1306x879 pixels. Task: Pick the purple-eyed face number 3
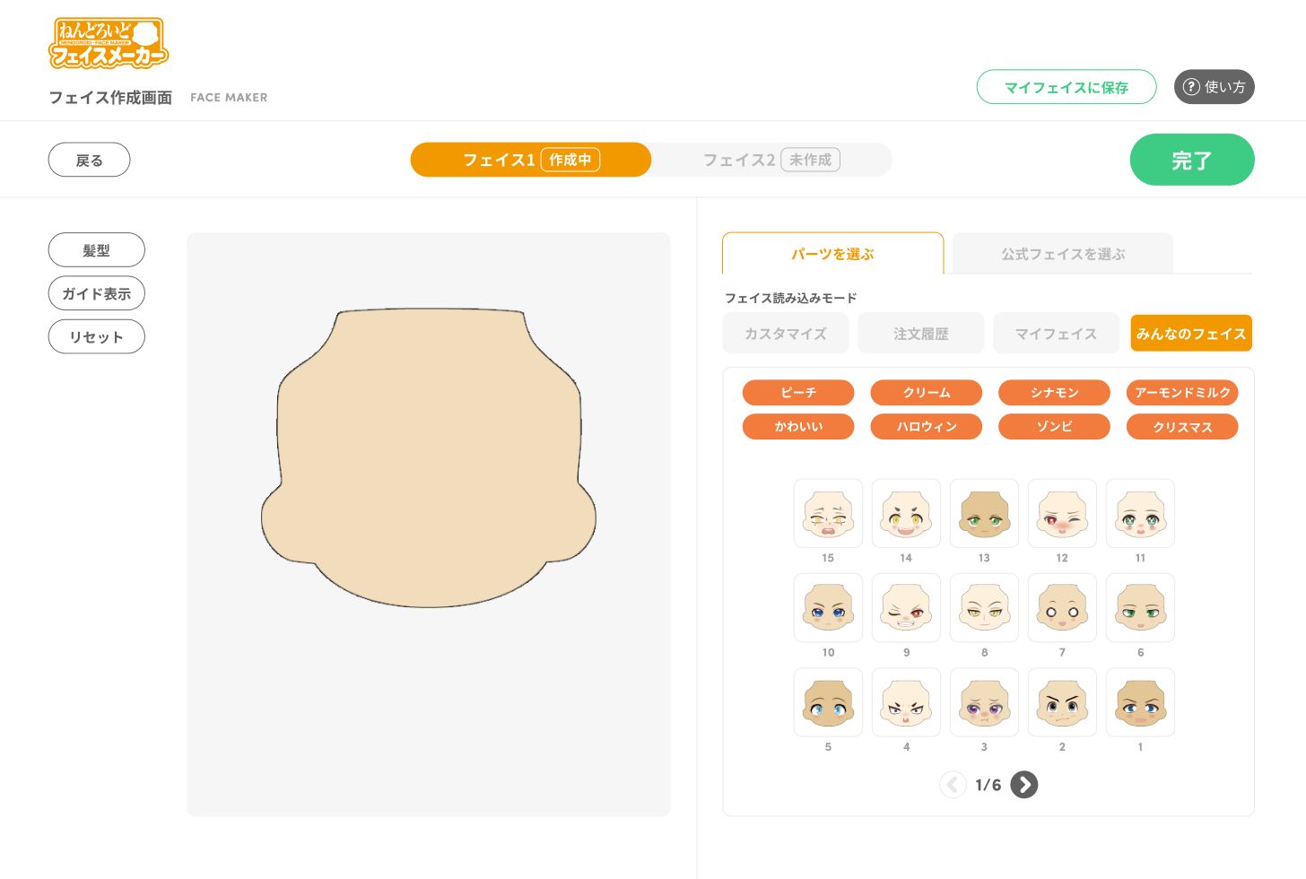(984, 702)
